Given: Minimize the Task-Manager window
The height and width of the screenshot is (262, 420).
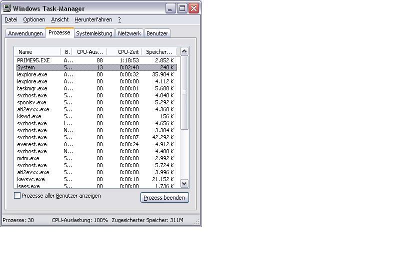Looking at the screenshot, I should coord(170,8).
